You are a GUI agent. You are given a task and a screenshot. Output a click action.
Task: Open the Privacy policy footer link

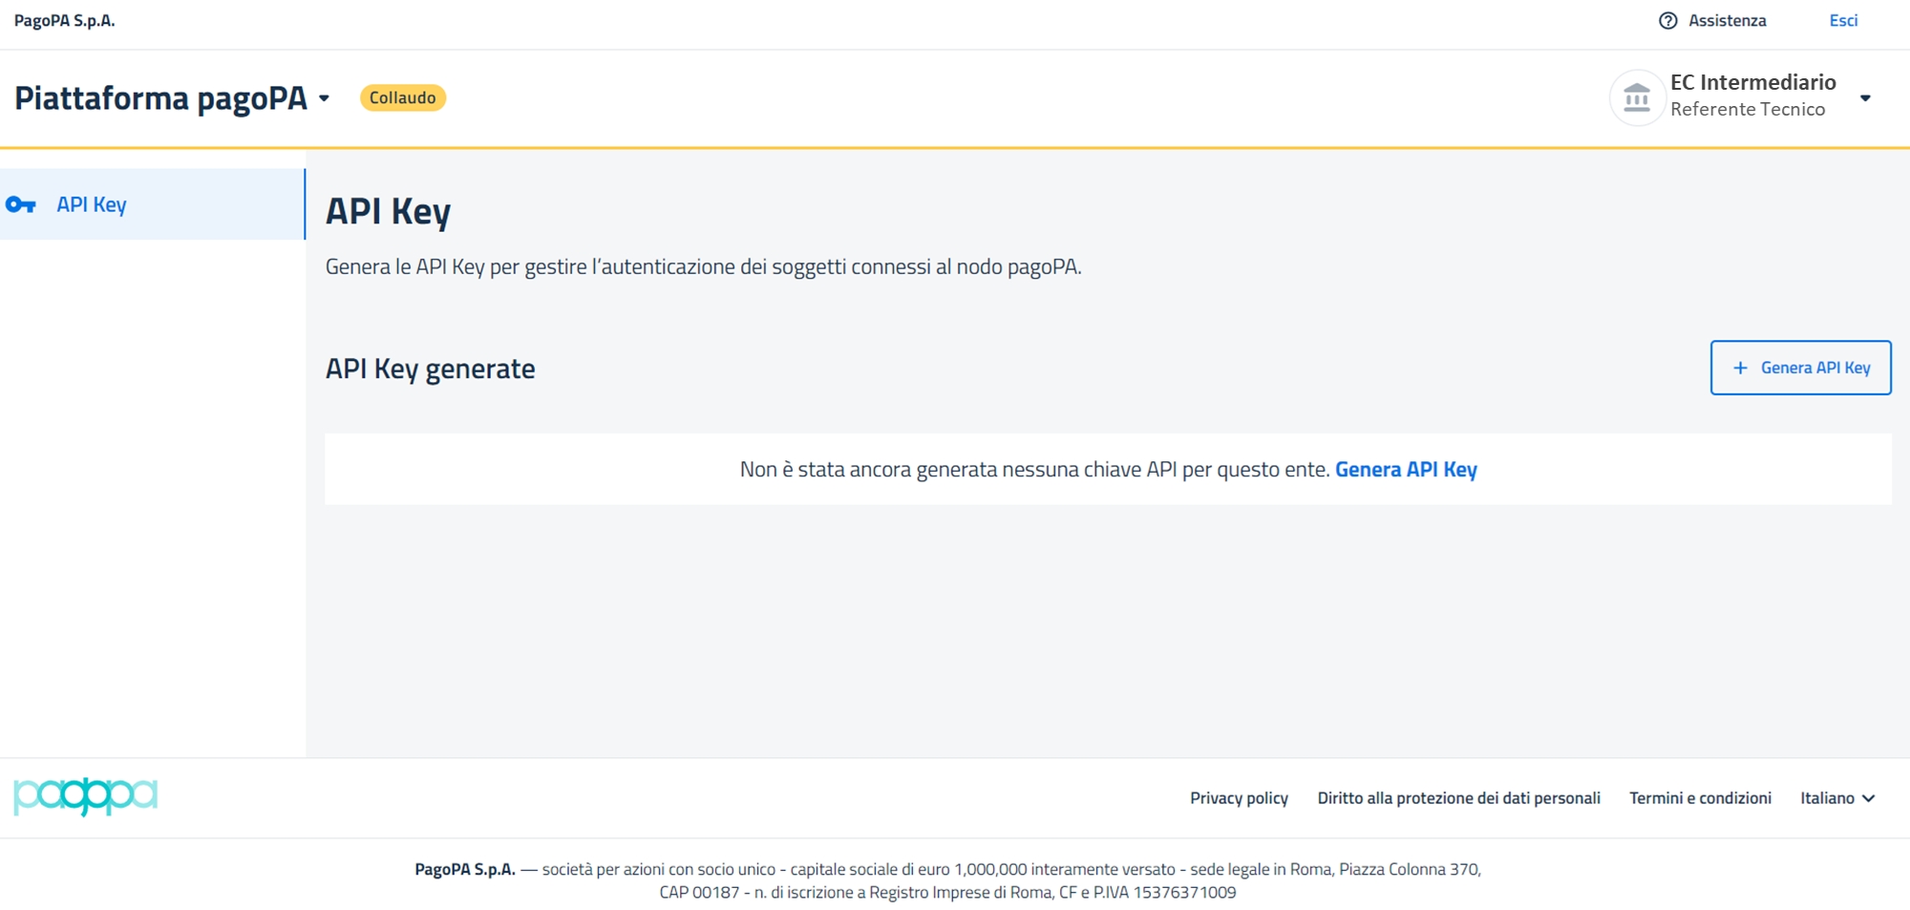1239,798
